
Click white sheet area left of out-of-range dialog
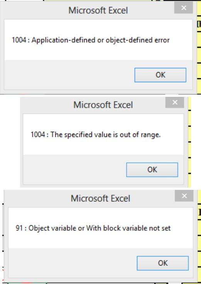[x=10, y=142]
